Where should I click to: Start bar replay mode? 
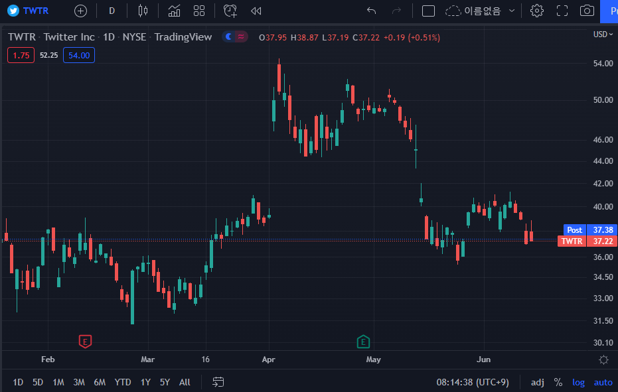tap(256, 11)
